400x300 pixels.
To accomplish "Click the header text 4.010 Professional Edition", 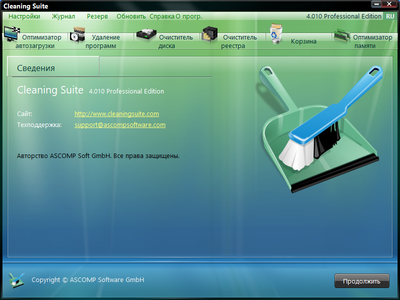I will click(x=343, y=16).
